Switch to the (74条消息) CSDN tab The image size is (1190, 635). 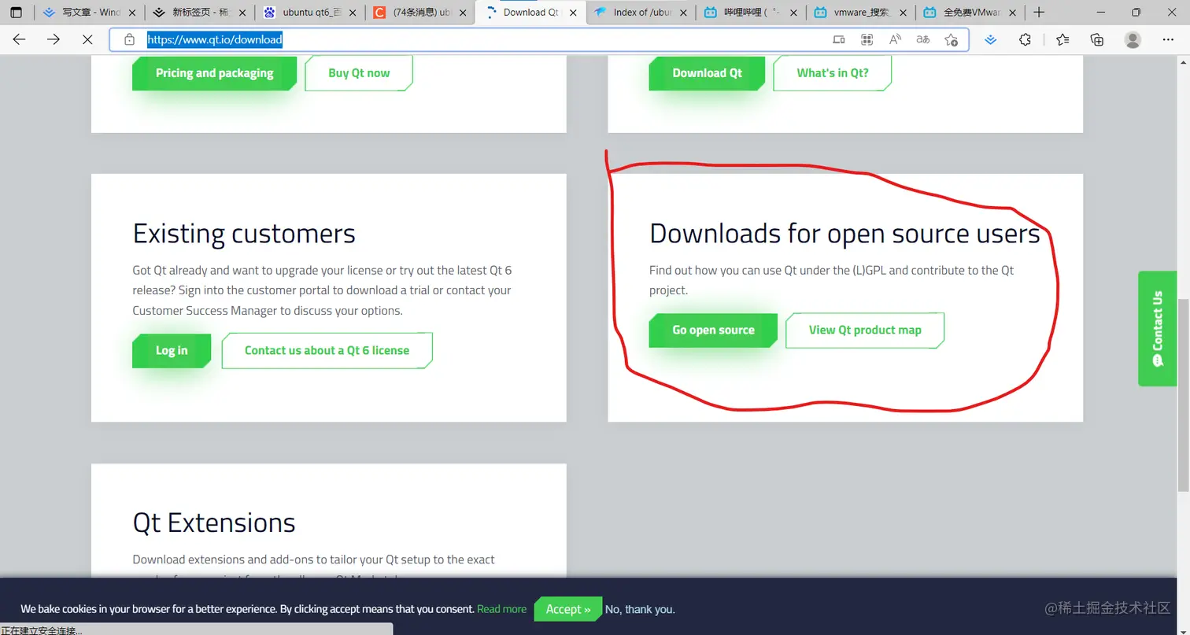click(419, 13)
